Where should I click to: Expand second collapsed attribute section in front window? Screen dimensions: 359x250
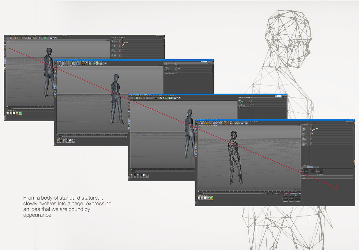point(327,179)
